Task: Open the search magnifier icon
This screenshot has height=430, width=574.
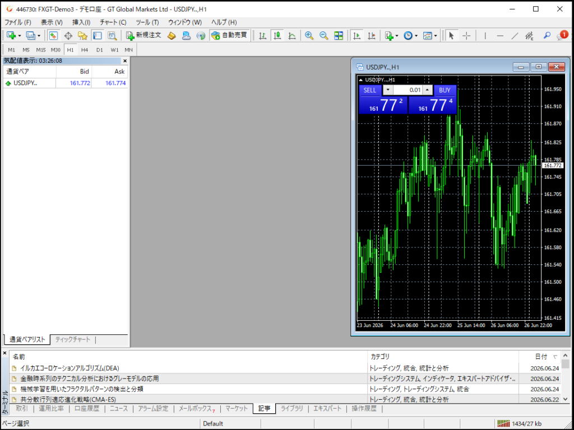Action: 547,35
